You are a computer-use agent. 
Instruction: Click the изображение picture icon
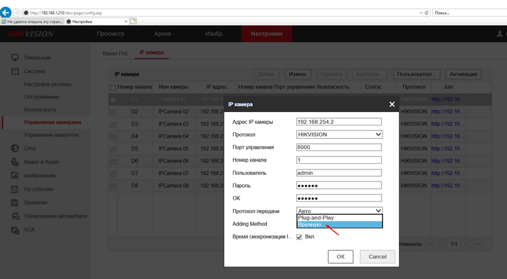coord(15,175)
